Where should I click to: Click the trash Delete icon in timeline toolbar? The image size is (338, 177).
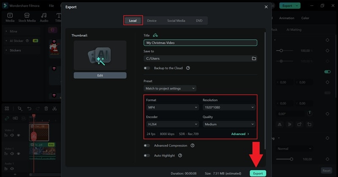(x=46, y=109)
